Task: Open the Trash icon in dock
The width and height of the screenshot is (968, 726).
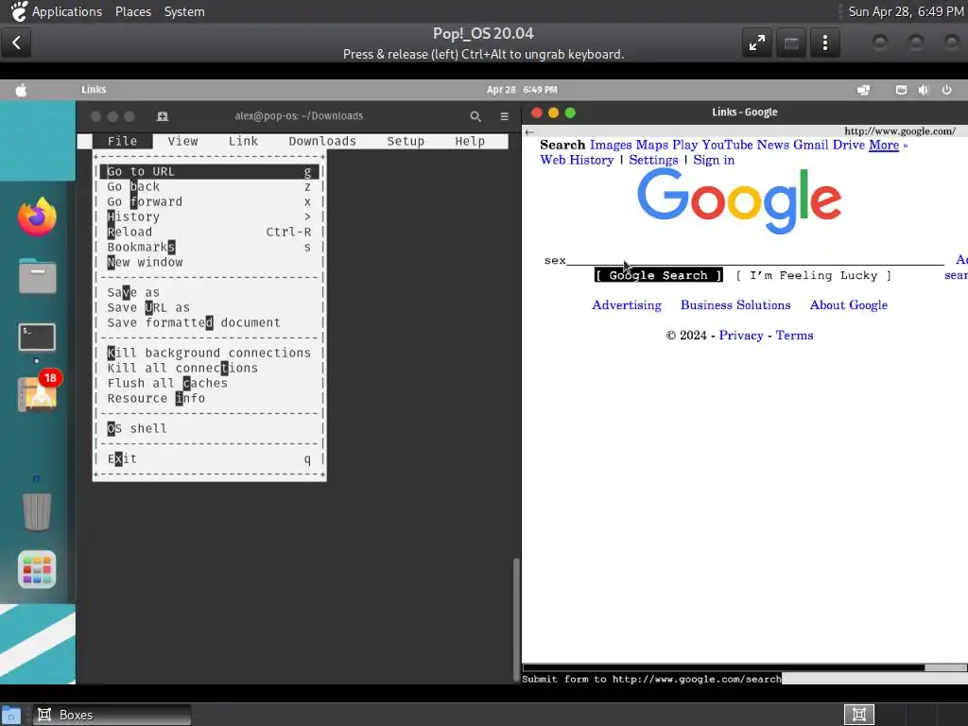Action: [x=37, y=511]
